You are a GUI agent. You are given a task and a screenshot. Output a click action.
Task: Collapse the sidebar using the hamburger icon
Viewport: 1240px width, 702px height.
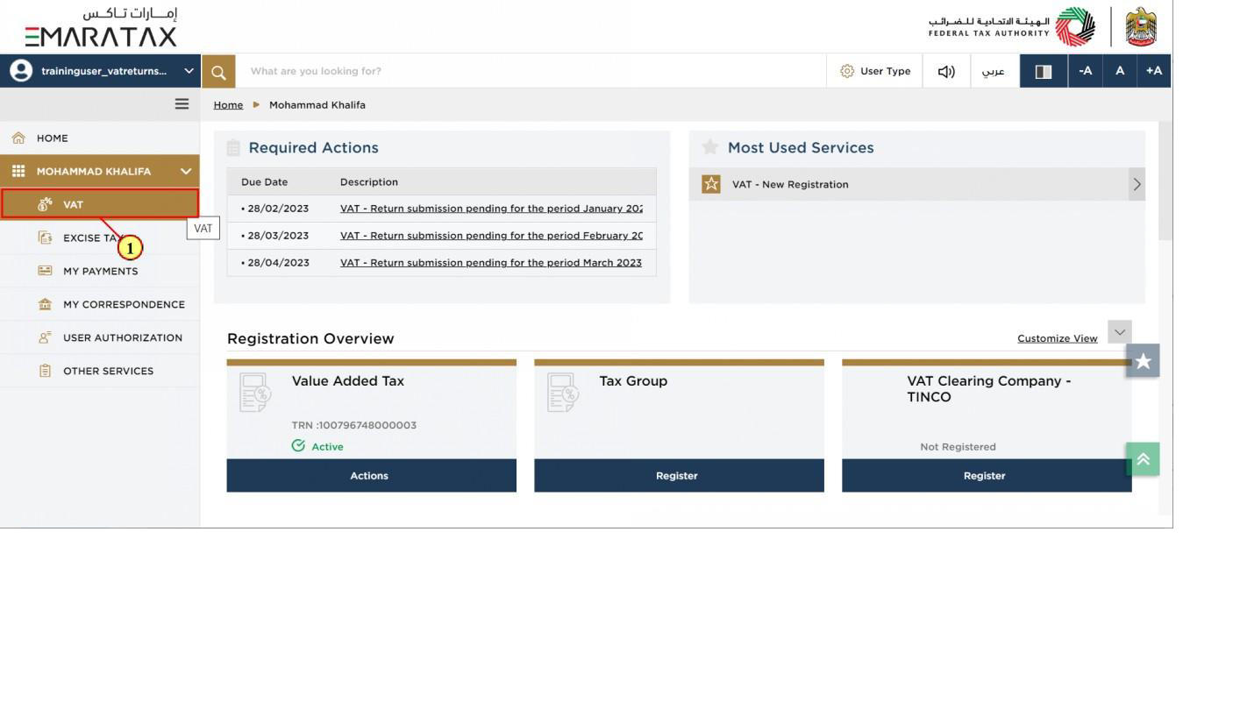coord(182,103)
